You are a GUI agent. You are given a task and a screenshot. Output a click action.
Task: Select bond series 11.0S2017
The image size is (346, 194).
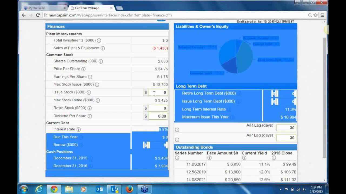click(196, 164)
